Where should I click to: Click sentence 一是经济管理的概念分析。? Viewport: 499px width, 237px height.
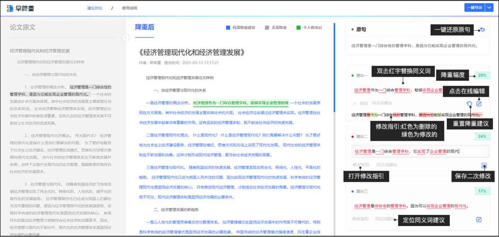click(168, 103)
